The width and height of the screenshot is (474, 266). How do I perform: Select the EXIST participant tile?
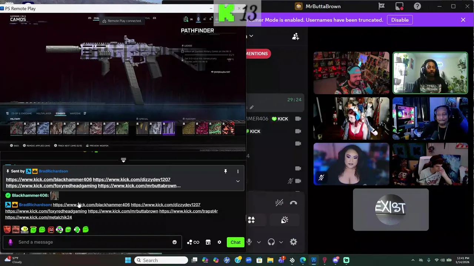point(391,209)
